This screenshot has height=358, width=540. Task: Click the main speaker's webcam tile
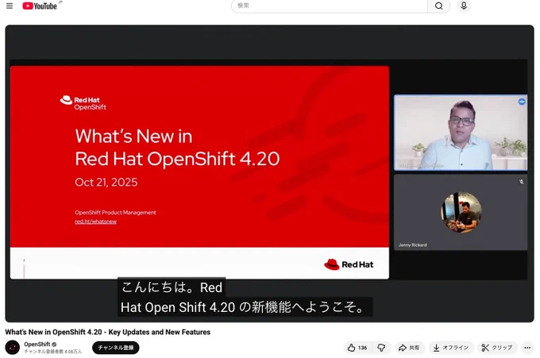click(461, 133)
